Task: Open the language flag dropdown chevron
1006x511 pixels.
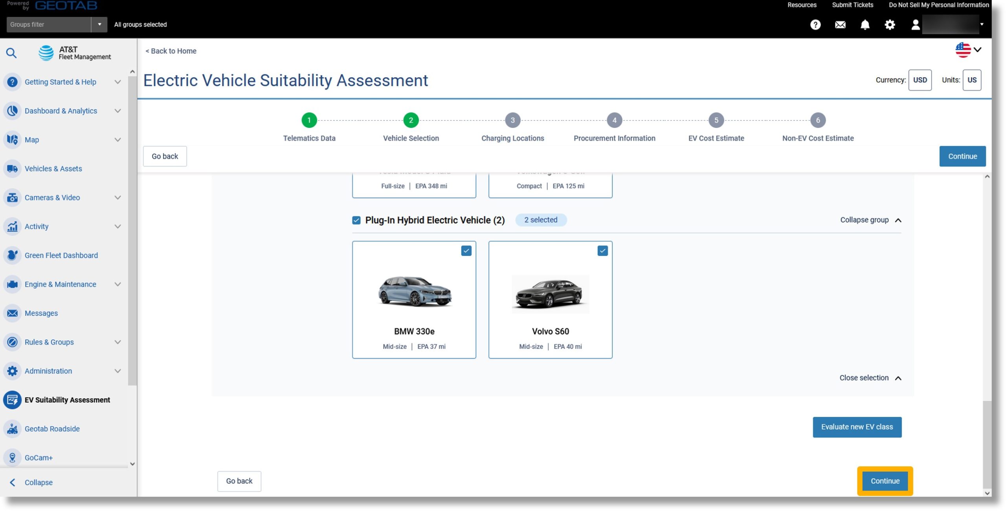Action: coord(977,50)
